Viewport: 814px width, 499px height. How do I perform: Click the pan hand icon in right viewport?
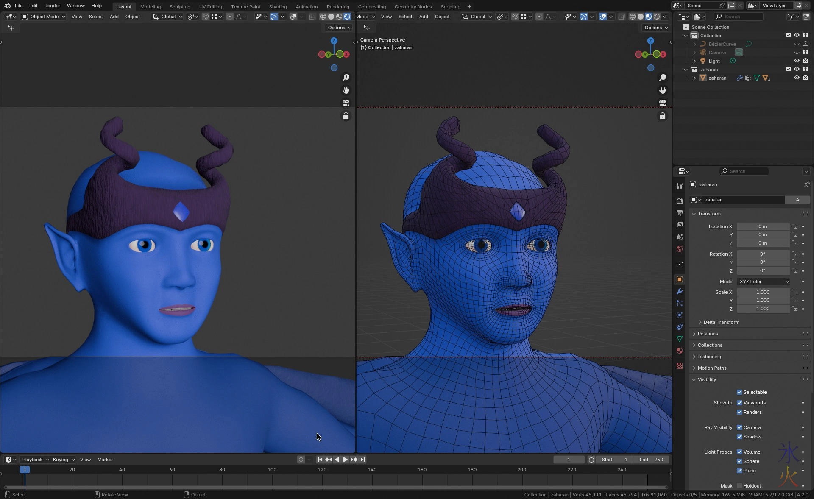(x=662, y=90)
